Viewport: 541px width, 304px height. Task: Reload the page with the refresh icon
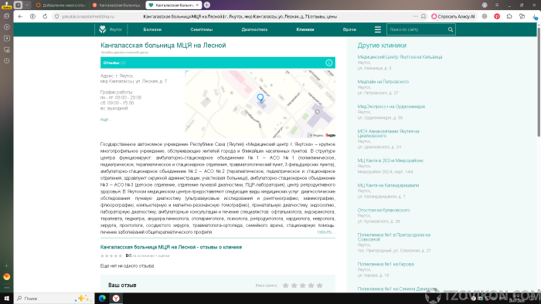45,16
